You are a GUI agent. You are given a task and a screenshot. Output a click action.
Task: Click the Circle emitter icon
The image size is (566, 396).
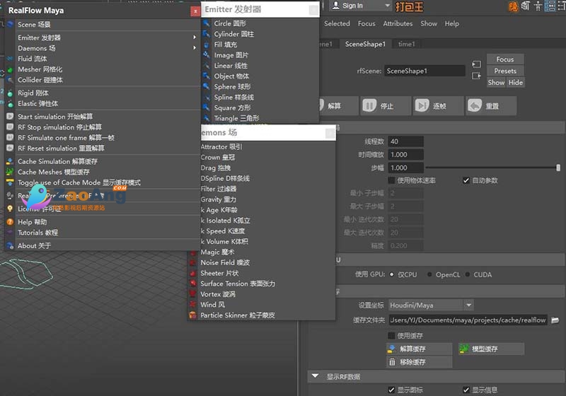click(206, 23)
